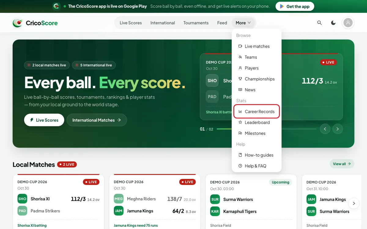This screenshot has width=367, height=229.
Task: Click 2 local matches live pill
Action: pyautogui.click(x=47, y=65)
